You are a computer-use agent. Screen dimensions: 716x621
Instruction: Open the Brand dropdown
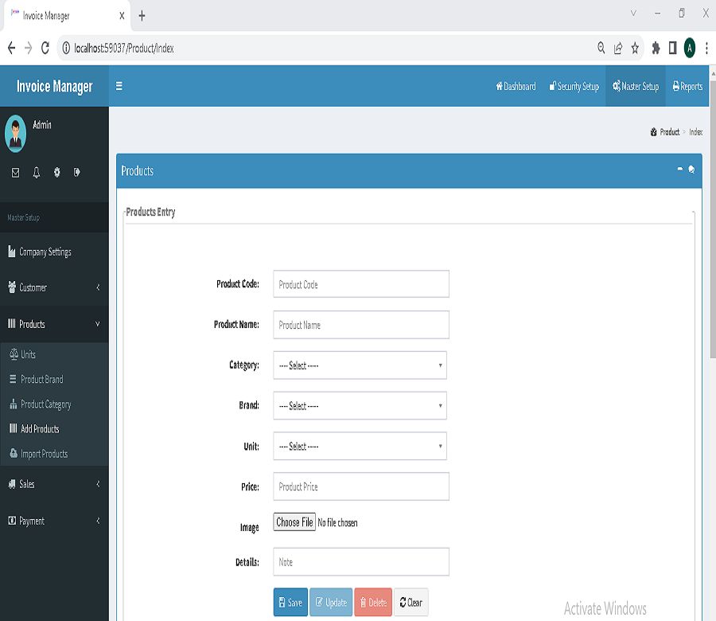[x=360, y=405]
